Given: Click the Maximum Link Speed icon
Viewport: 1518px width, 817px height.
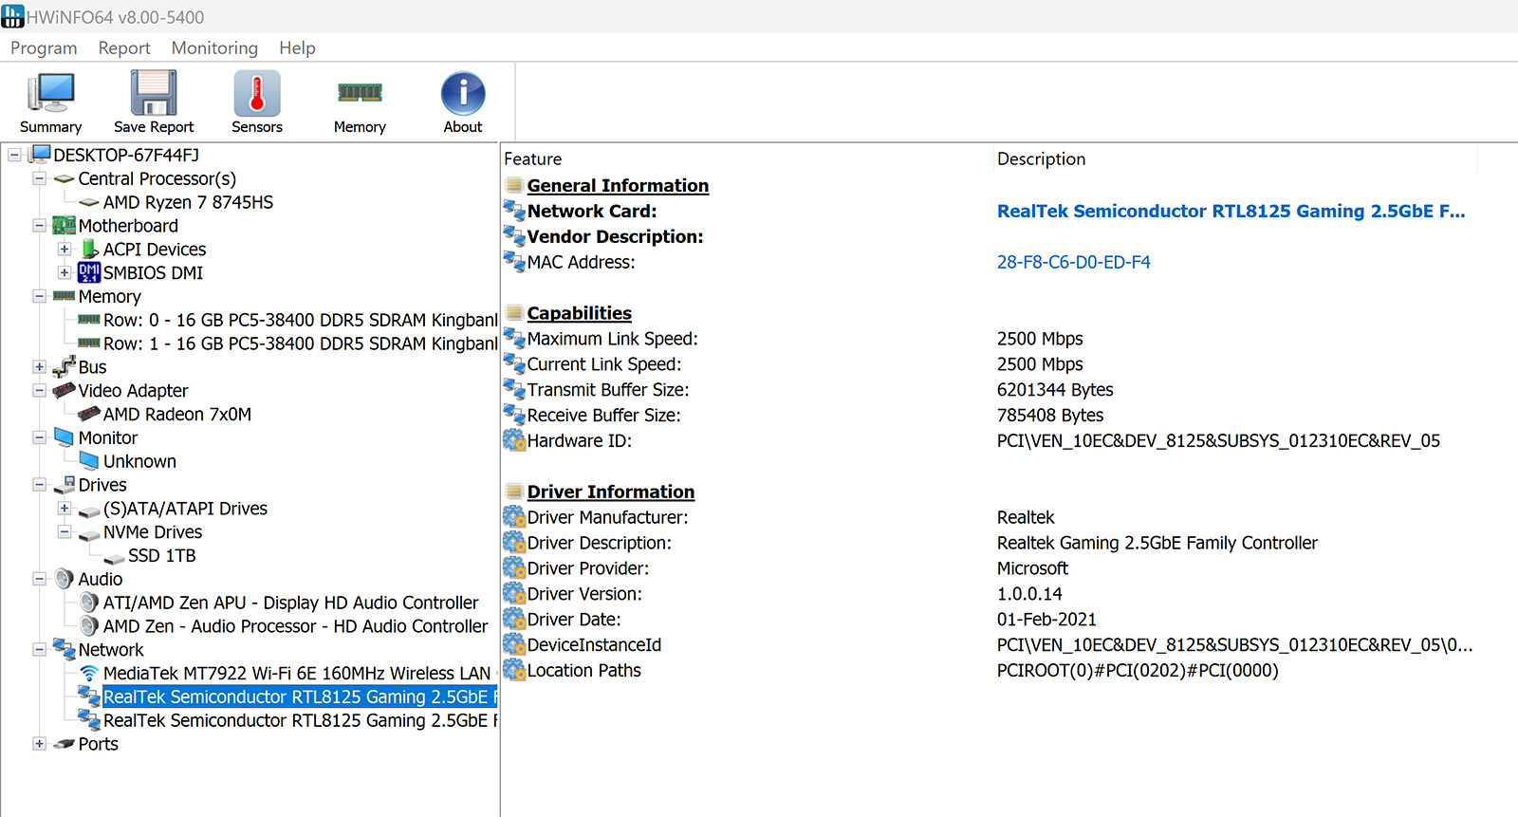Looking at the screenshot, I should [514, 338].
